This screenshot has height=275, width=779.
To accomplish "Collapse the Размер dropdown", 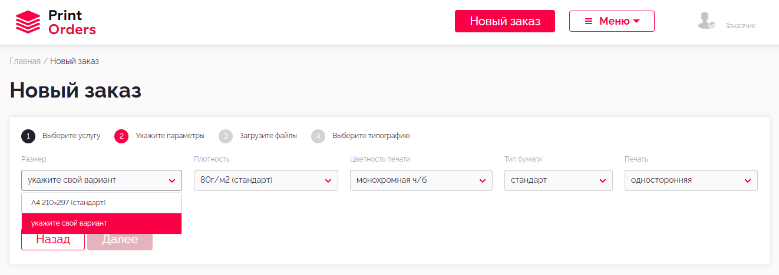I will 101,180.
